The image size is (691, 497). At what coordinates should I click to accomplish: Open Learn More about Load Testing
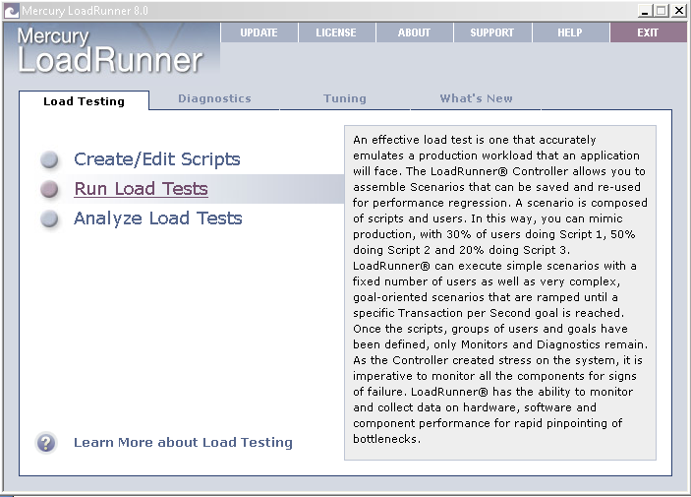tap(183, 442)
